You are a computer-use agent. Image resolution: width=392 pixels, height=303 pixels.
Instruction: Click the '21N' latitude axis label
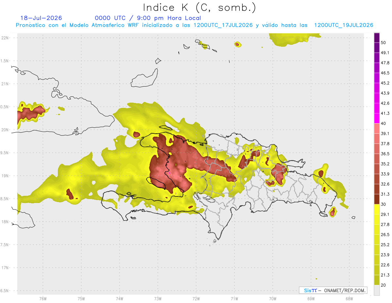click(x=5, y=84)
